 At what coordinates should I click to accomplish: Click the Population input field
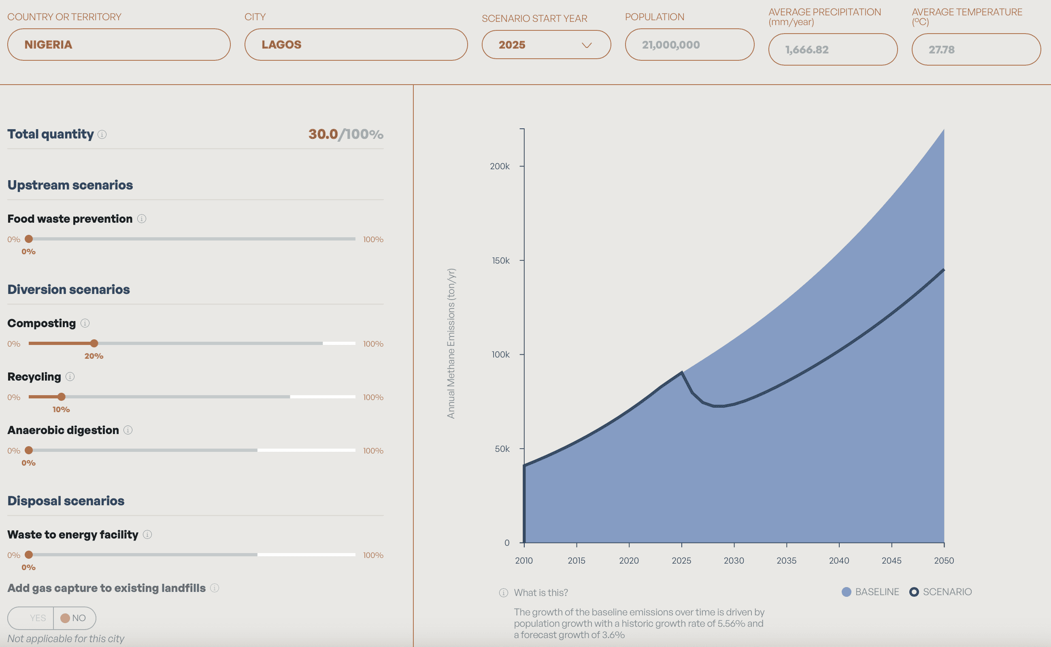(689, 45)
